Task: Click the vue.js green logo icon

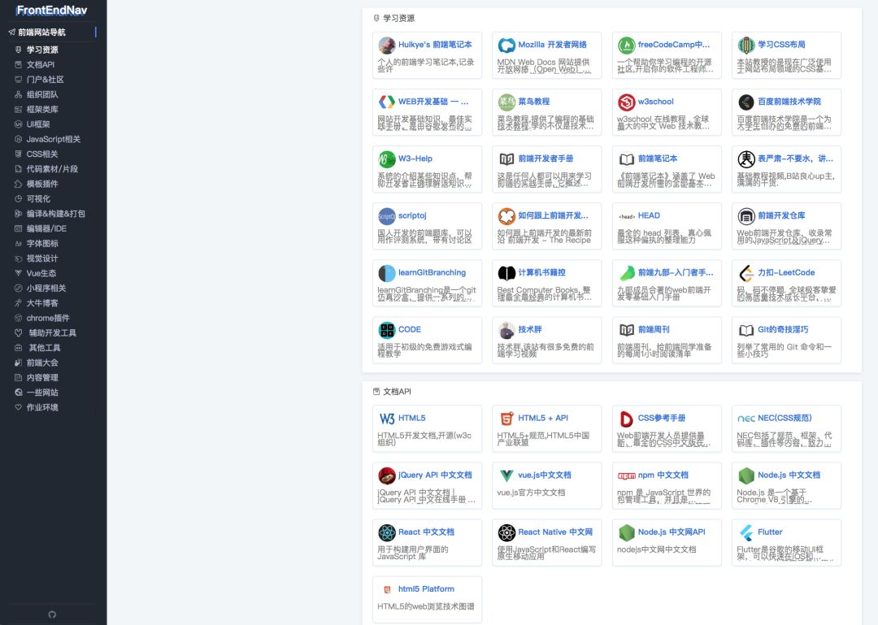Action: (x=506, y=475)
